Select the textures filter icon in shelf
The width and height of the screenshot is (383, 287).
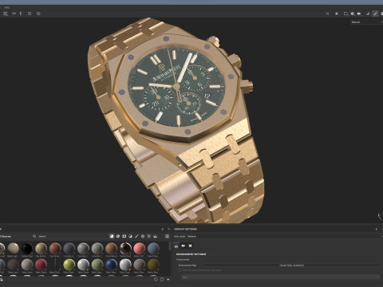tap(149, 236)
